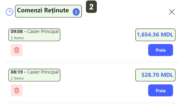
Task: Click Casier Principal in the 08:19 order
Action: point(43,72)
